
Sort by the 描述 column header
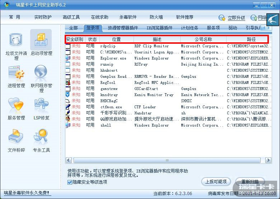click(x=157, y=39)
